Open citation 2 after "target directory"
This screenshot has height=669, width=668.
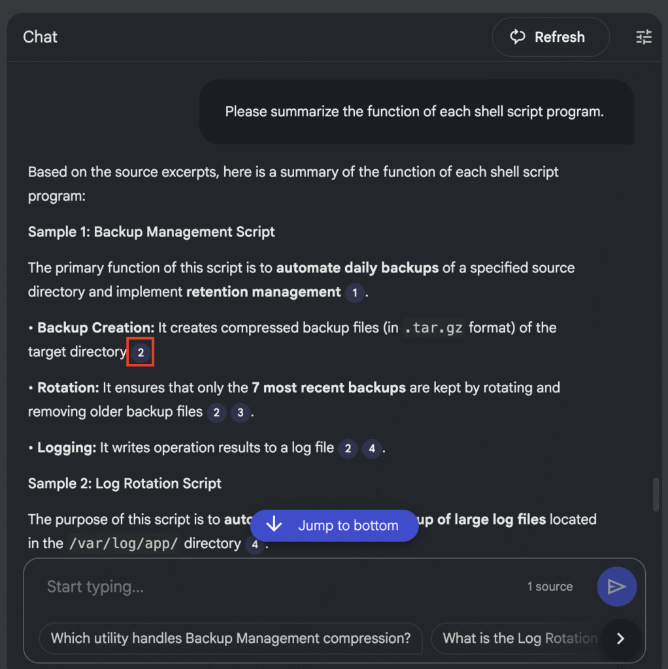pos(141,352)
